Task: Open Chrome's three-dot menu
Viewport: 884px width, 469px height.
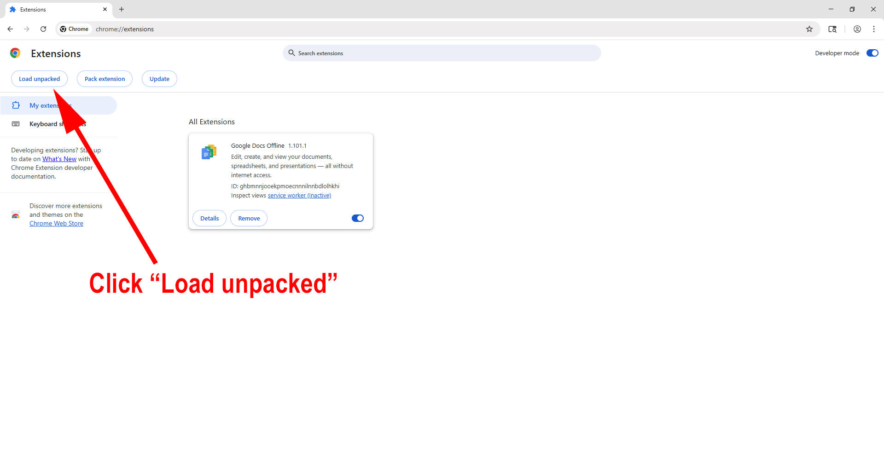Action: tap(873, 29)
